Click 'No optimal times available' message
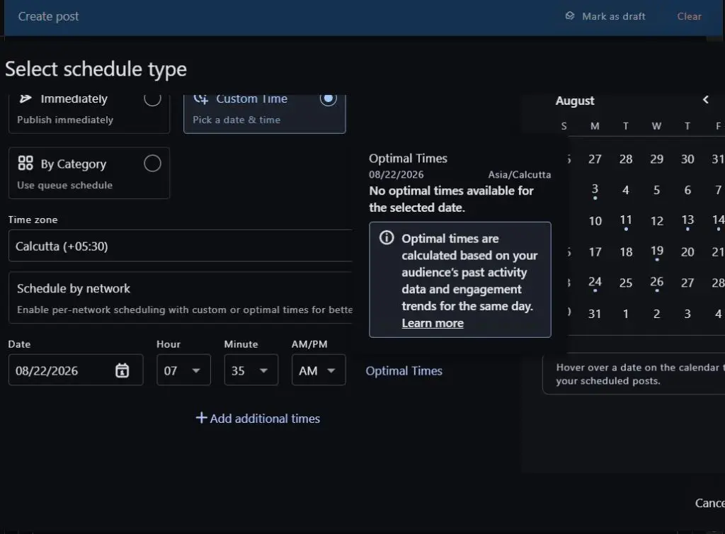725x534 pixels. tap(451, 199)
